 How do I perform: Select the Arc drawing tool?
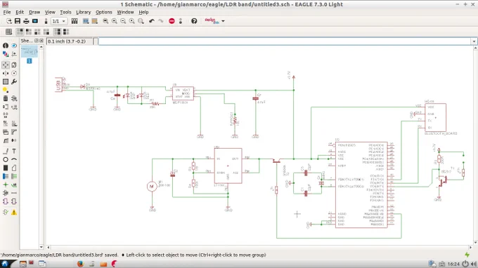(14, 159)
